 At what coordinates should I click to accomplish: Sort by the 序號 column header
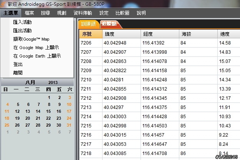pos(91,34)
